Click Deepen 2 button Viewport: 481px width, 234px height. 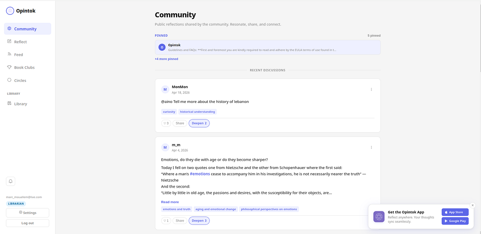point(199,123)
